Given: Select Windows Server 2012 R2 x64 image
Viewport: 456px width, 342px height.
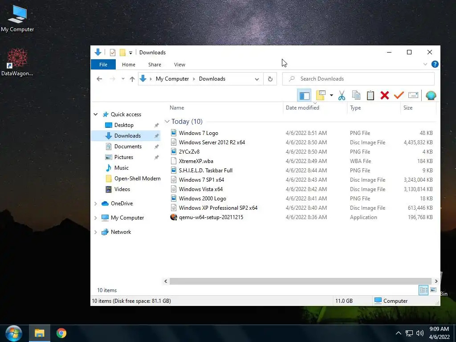Looking at the screenshot, I should (x=212, y=142).
